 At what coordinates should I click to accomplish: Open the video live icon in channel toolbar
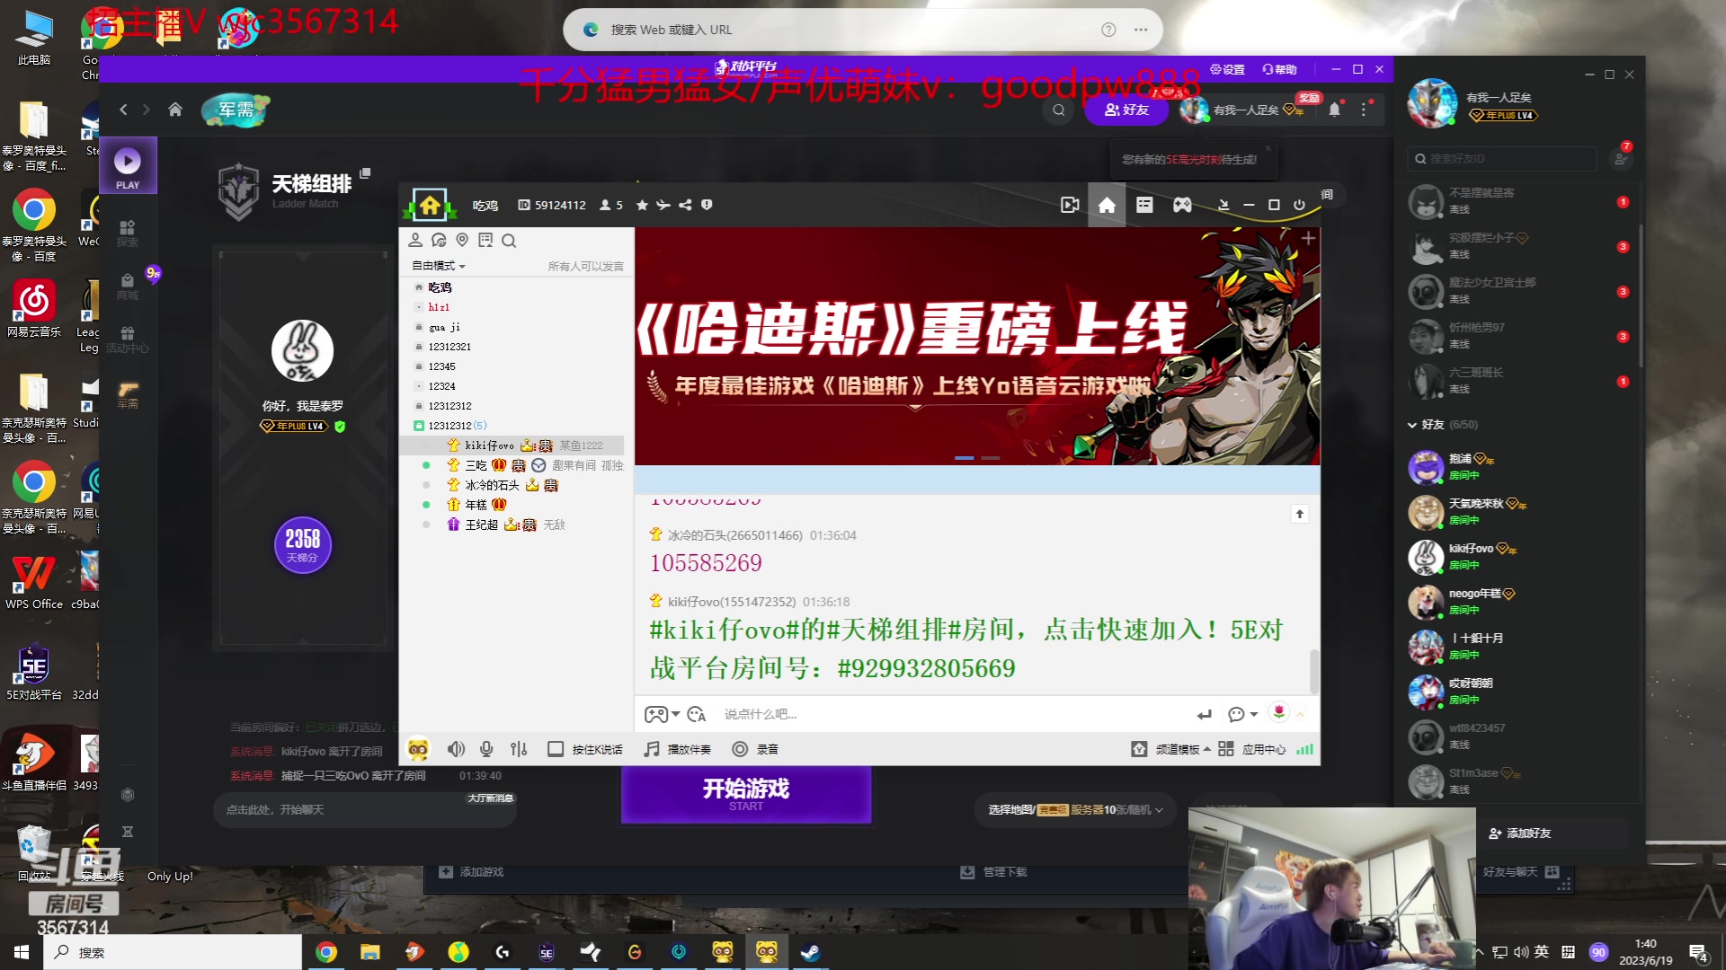pos(1070,205)
